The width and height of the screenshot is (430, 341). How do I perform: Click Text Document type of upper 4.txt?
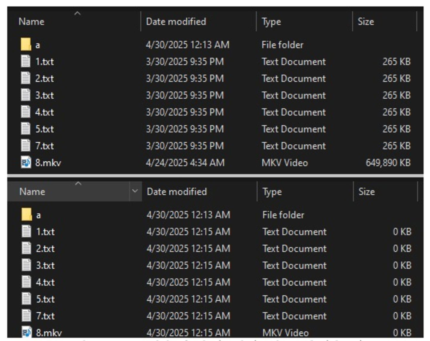(294, 112)
